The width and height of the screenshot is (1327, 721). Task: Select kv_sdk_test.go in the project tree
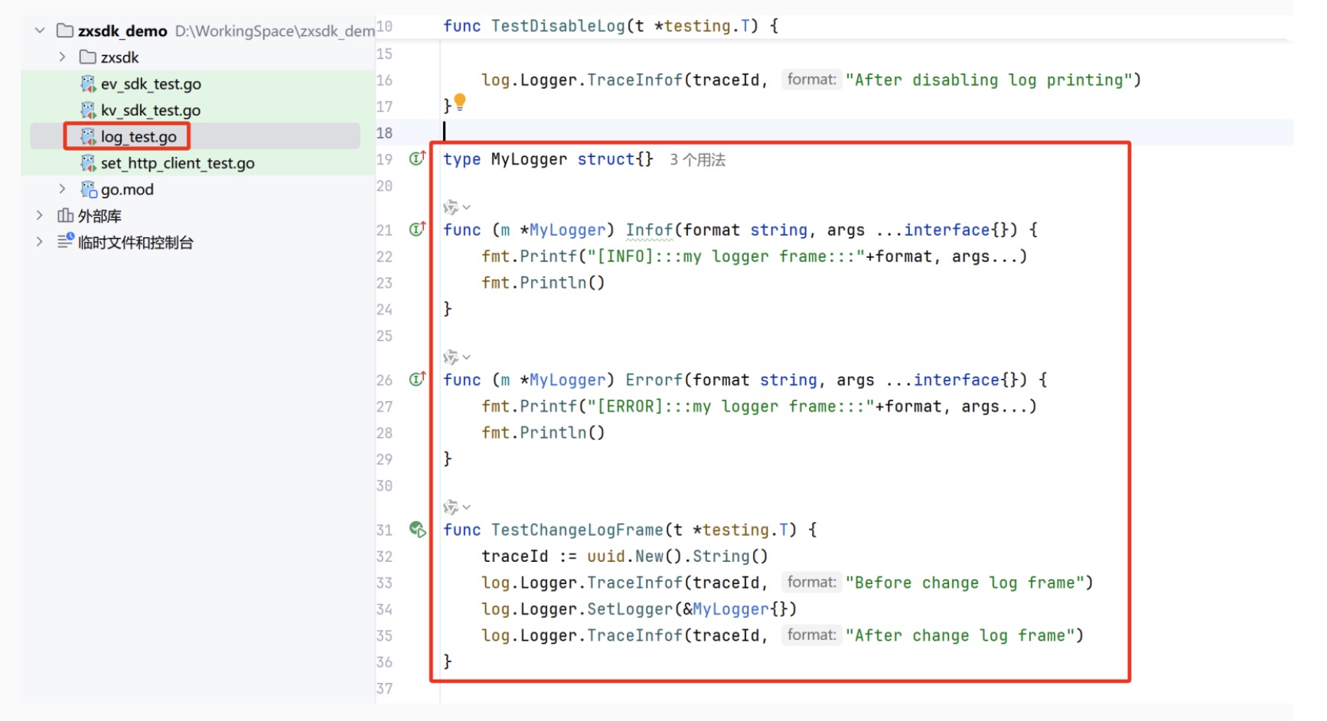[150, 110]
